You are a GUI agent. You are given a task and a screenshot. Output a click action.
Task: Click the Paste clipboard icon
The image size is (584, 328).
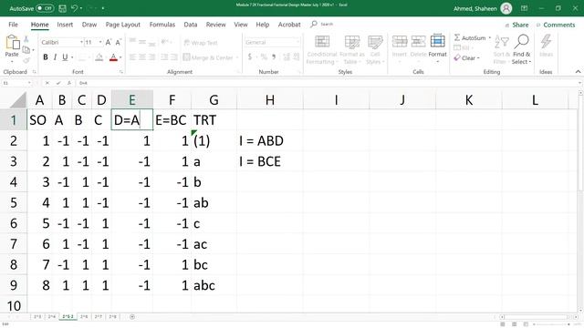12,43
